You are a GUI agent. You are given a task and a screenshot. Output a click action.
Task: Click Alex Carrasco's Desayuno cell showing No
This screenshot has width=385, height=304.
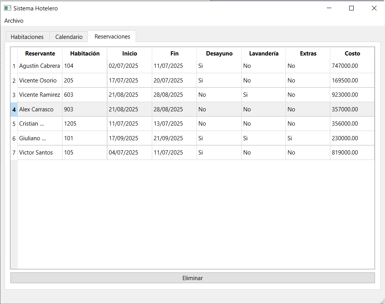tap(219, 109)
